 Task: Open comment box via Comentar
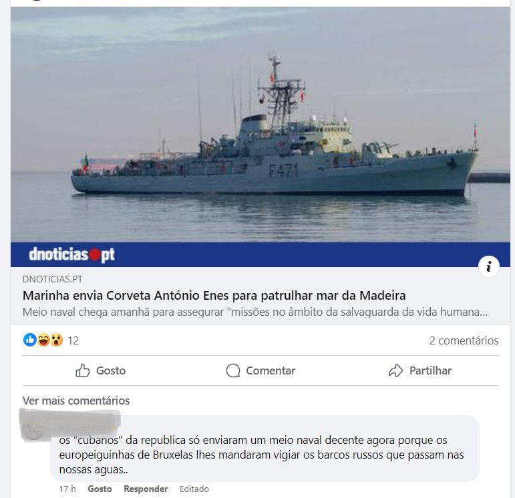tap(261, 370)
